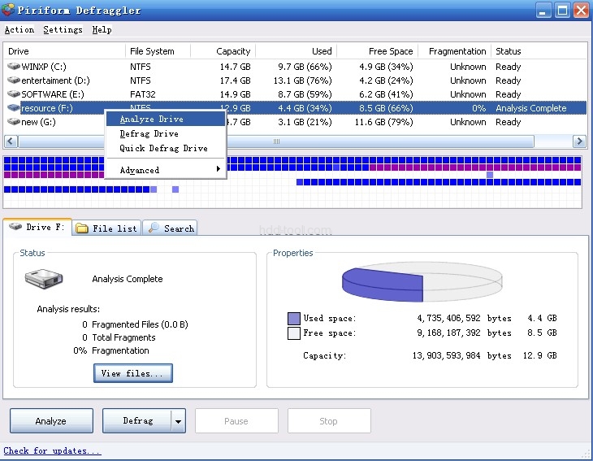Click the drive icon on Drive F: tab
Screen dimensions: 593x461
click(15, 227)
